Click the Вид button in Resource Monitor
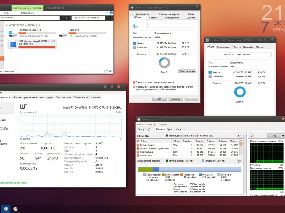Screen dimensions: 285x213 coord(274,136)
